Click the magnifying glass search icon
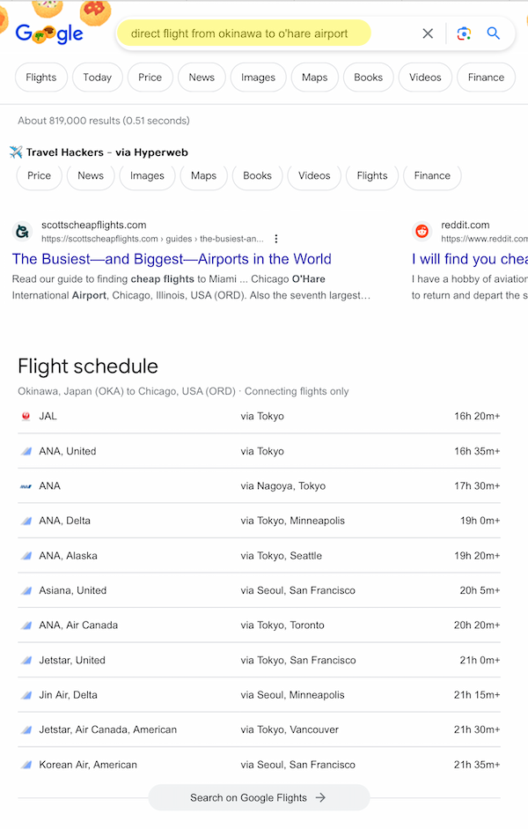The height and width of the screenshot is (829, 528). pos(493,33)
